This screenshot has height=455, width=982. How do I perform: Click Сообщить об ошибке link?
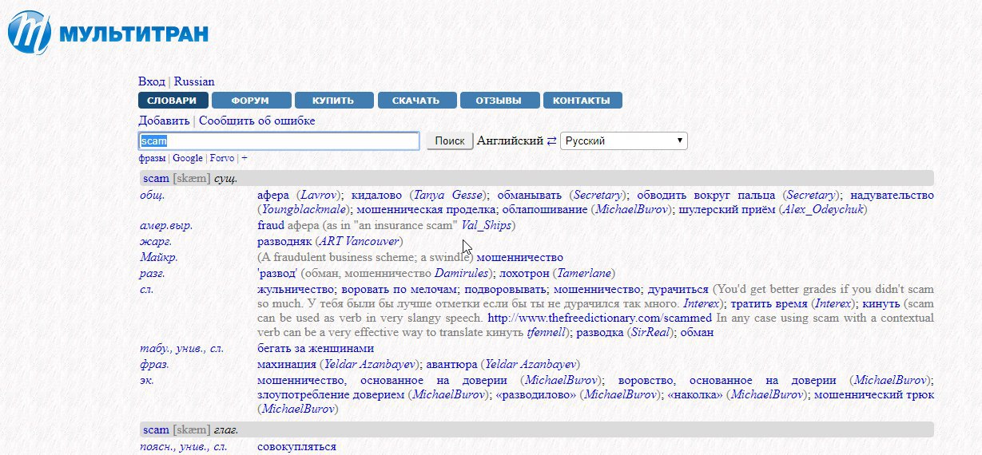click(x=256, y=121)
